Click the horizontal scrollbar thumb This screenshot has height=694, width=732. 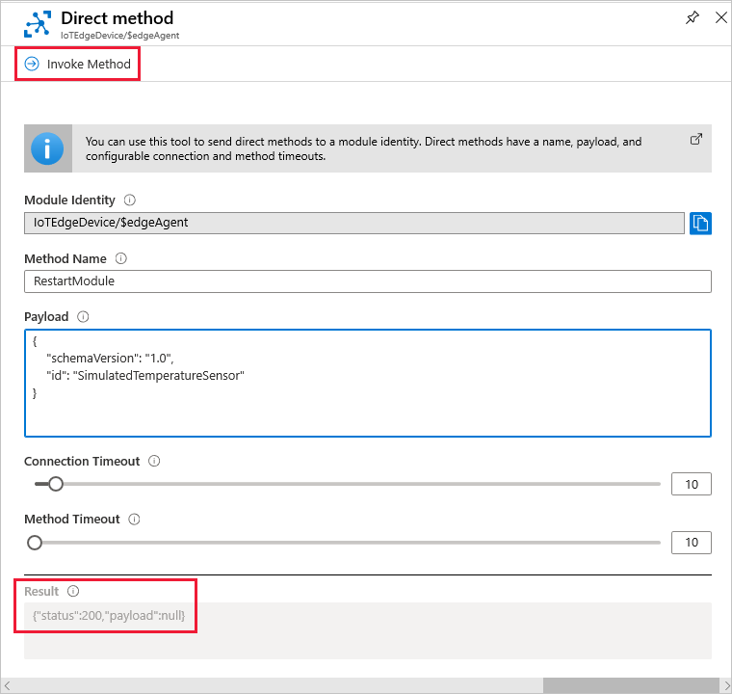point(624,684)
